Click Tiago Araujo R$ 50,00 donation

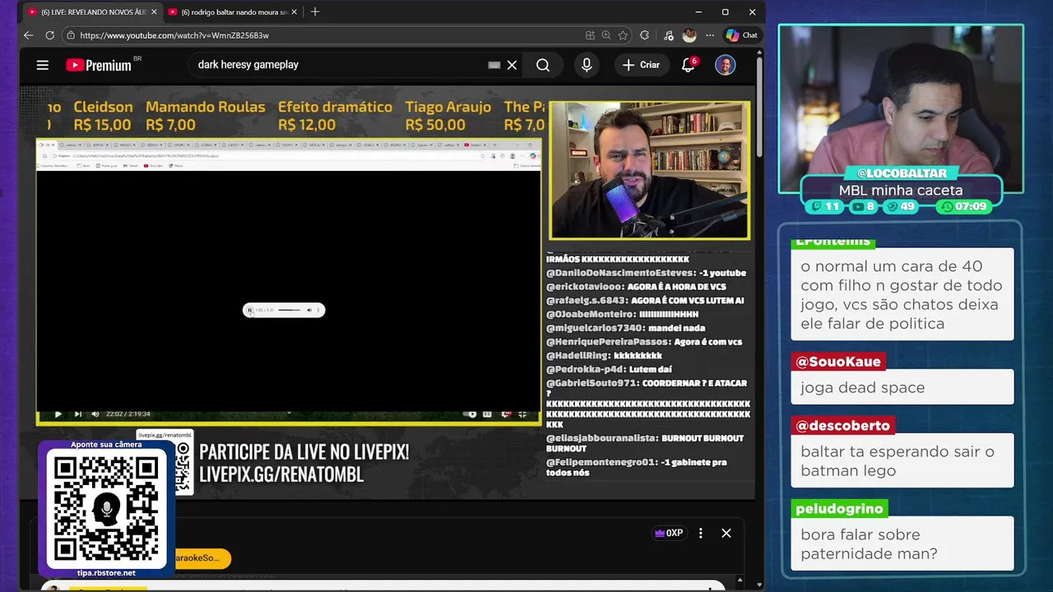[448, 116]
